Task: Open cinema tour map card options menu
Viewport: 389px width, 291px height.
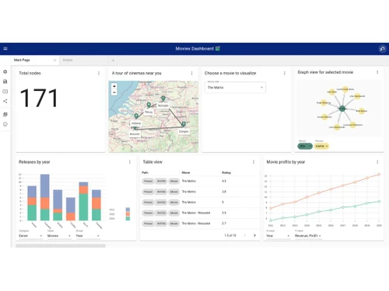Action: click(192, 73)
